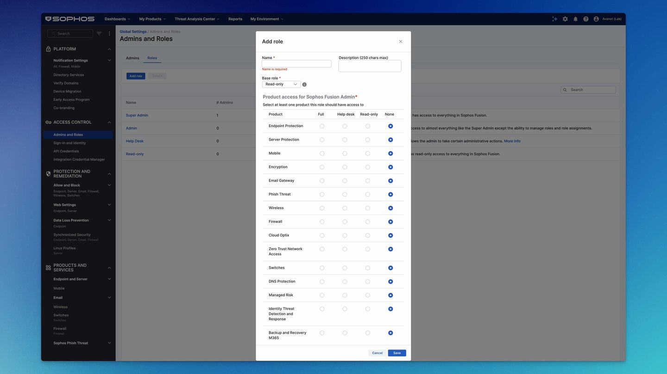Open the My Products menu
667x374 pixels.
click(x=152, y=19)
